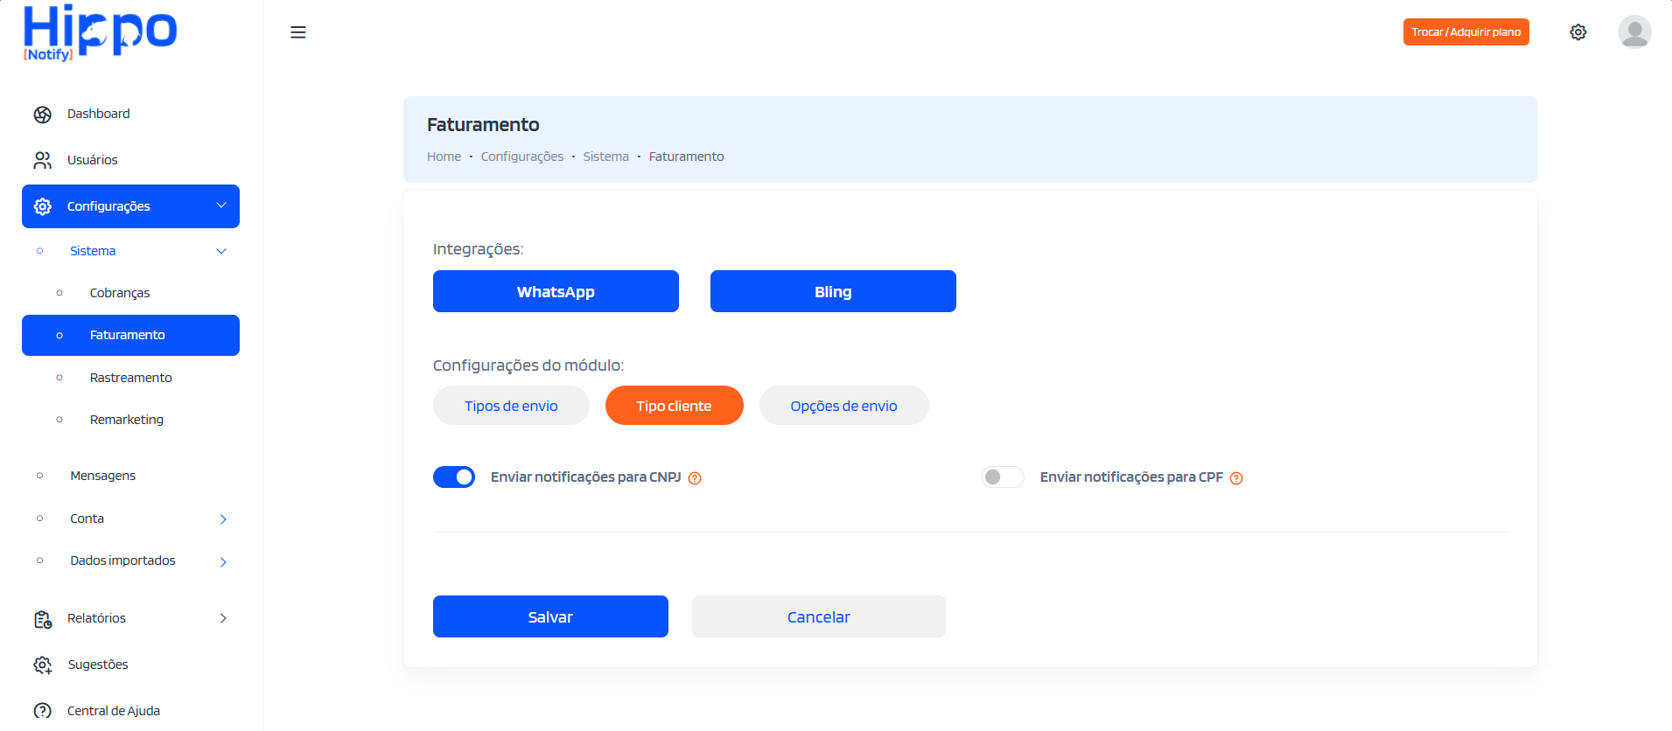This screenshot has height=731, width=1672.
Task: Click the Relatórios clipboard icon
Action: point(42,619)
